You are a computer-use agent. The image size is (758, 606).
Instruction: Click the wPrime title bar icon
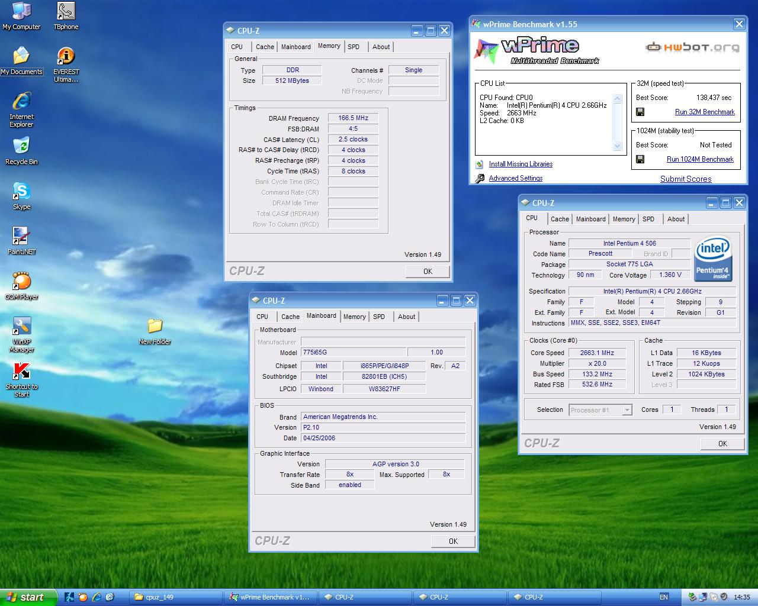click(x=477, y=24)
